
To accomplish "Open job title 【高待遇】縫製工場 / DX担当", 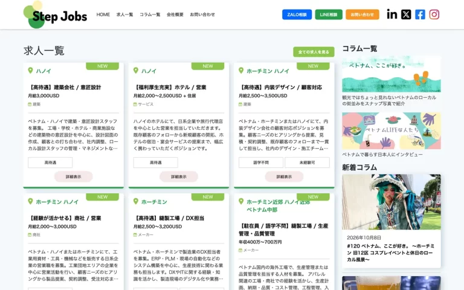I will pos(169,218).
